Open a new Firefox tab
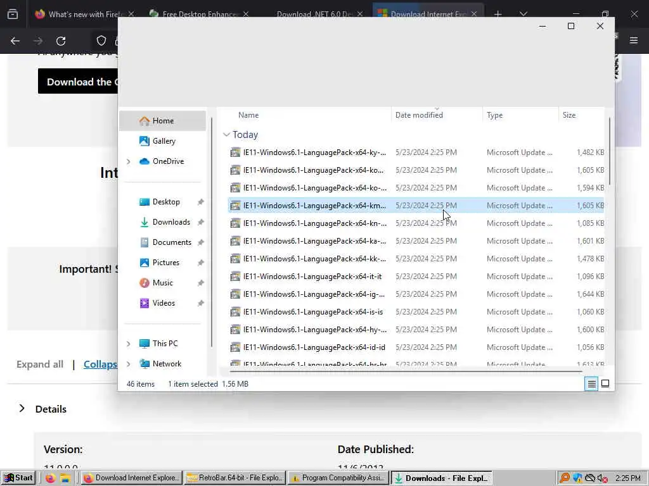This screenshot has width=649, height=486. point(498,14)
